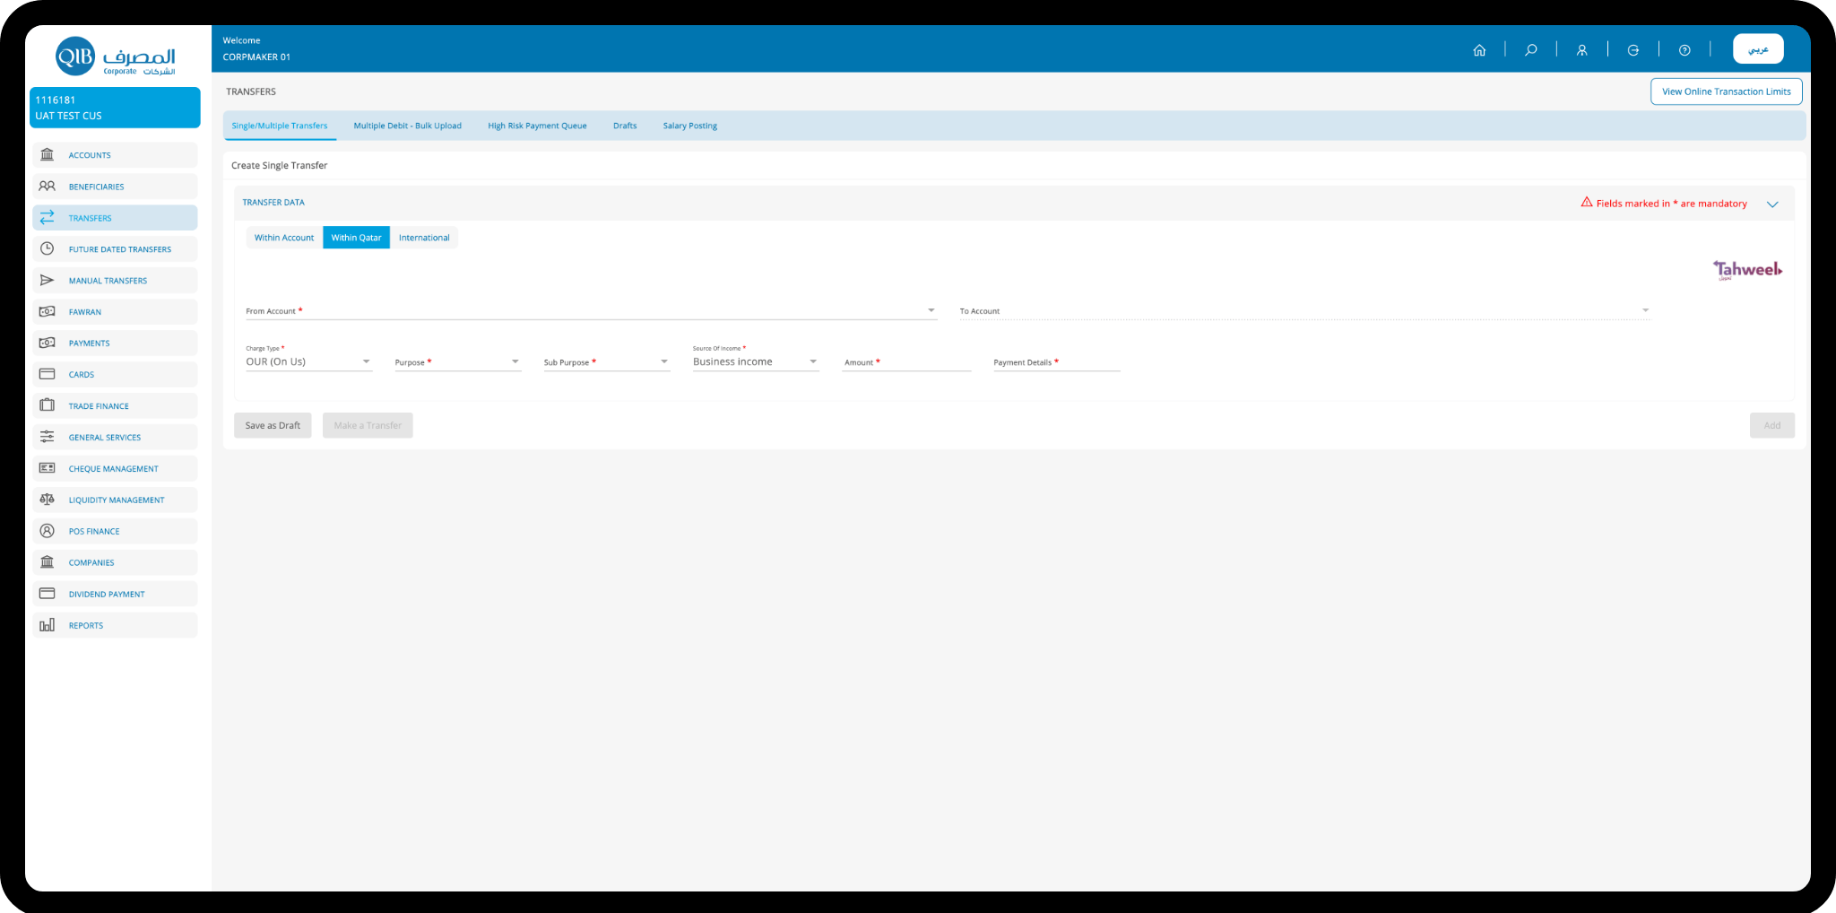Viewport: 1836px width, 913px height.
Task: Click the logout icon in header
Action: 1633,50
